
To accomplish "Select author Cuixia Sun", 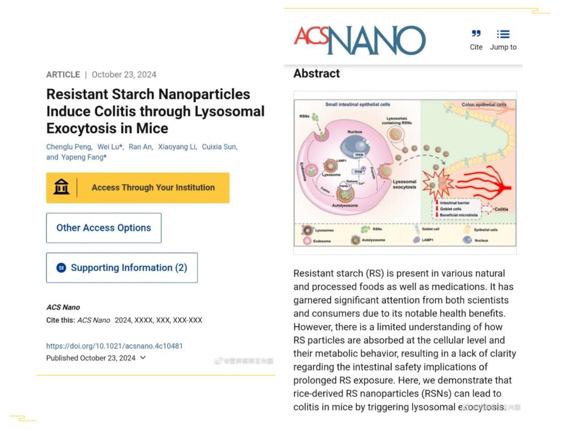I will (x=219, y=147).
